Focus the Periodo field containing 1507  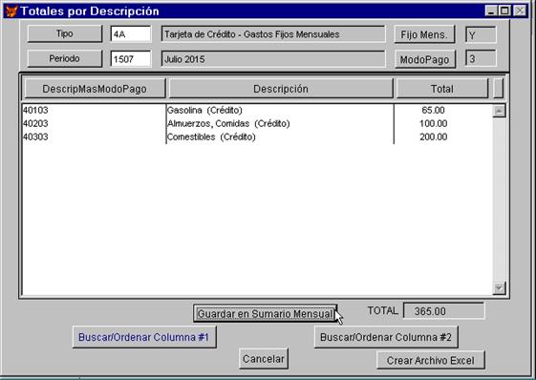[131, 59]
